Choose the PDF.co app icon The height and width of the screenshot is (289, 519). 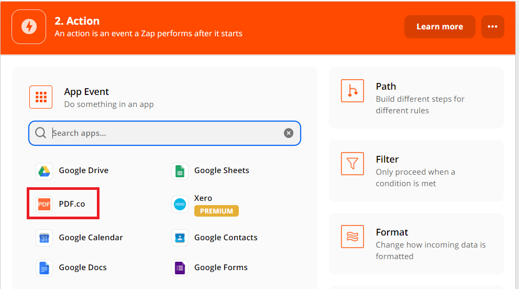pos(45,204)
